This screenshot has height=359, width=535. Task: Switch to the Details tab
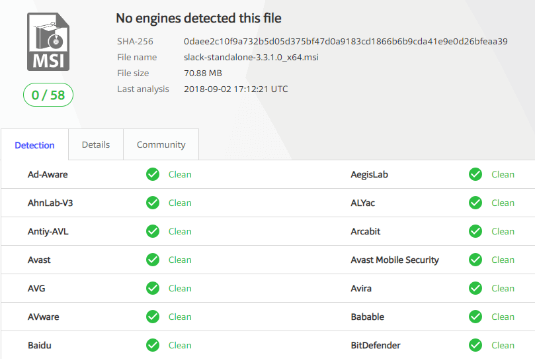(x=96, y=144)
